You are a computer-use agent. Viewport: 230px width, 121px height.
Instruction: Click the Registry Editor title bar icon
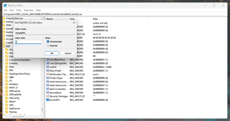[x=6, y=5]
